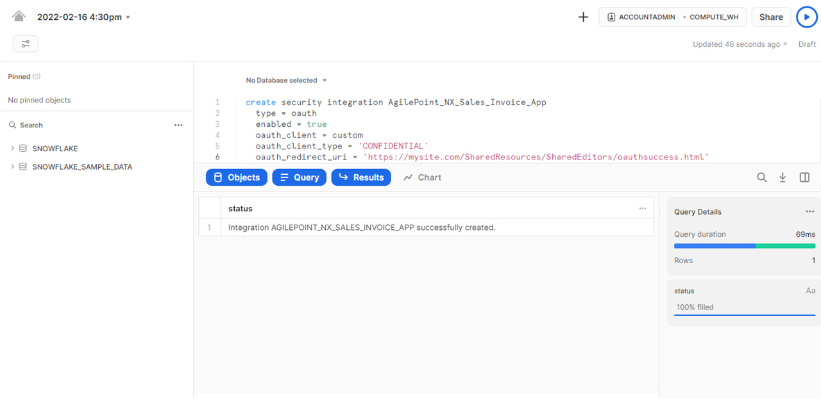Click the Rows count in Query Details
This screenshot has height=399, width=821.
pyautogui.click(x=813, y=261)
